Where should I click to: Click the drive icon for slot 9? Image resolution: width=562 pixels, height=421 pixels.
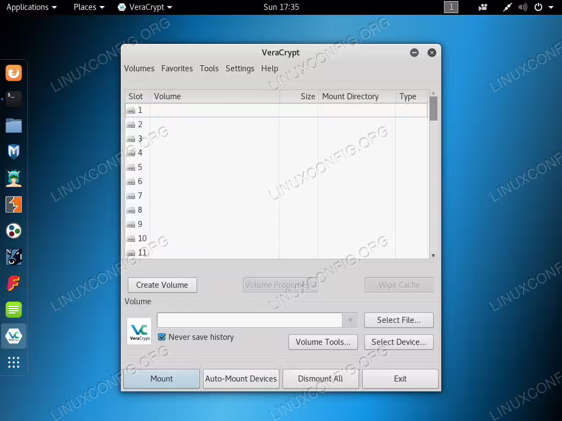[131, 224]
